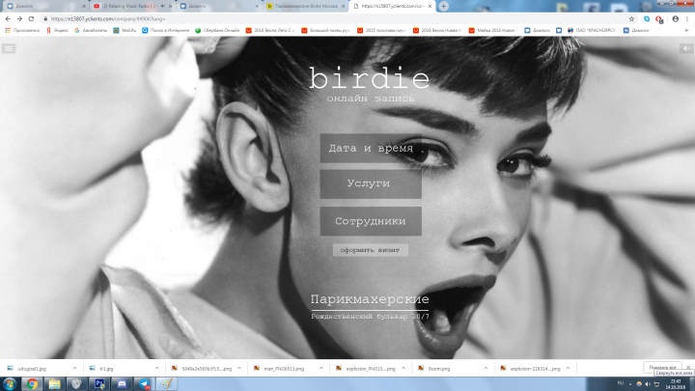Close the Relaxing Music Radio tab
The height and width of the screenshot is (391, 695).
tap(170, 6)
